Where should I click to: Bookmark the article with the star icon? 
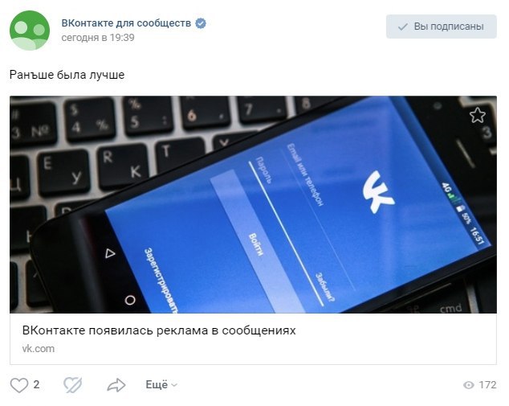477,115
